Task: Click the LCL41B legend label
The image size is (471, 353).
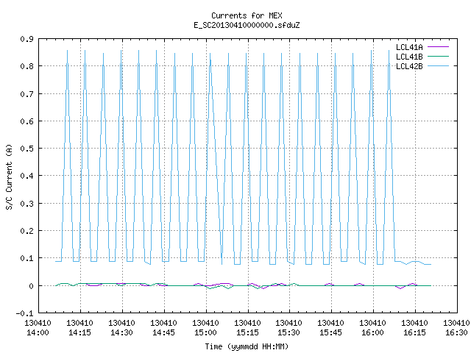Action: pos(409,57)
